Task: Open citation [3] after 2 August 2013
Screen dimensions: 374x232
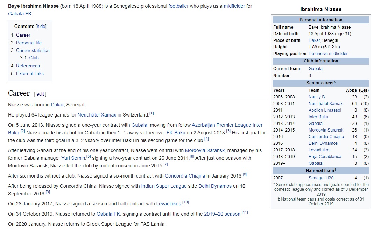Action: pyautogui.click(x=228, y=131)
